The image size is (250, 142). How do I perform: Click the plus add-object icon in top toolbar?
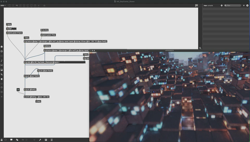coord(39,5)
